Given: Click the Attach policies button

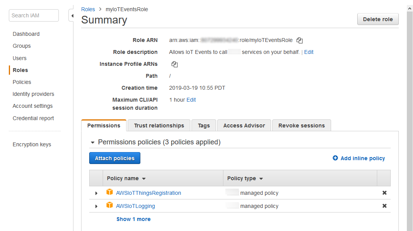Looking at the screenshot, I should coord(115,158).
